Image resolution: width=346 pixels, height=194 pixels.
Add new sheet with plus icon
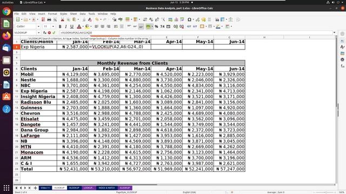coord(35,188)
